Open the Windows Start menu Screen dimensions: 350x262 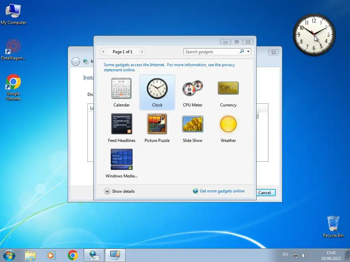(9, 255)
